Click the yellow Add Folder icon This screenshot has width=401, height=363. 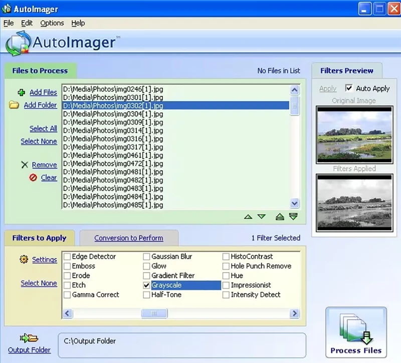(x=14, y=105)
